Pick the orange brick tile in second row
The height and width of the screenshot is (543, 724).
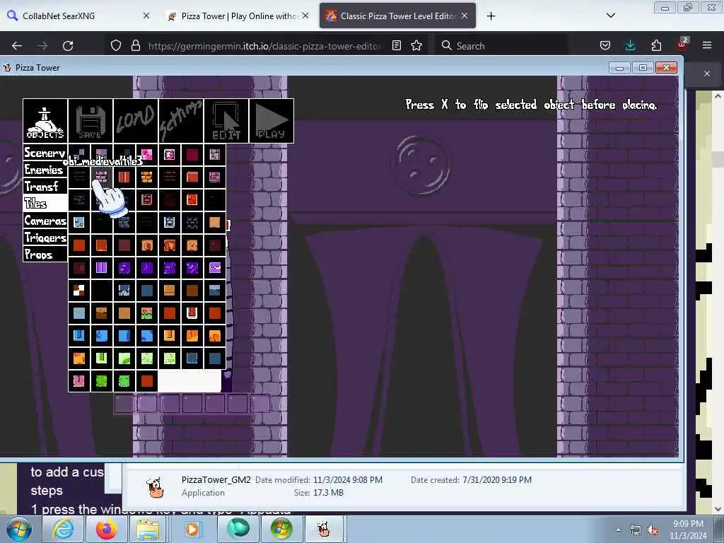point(147,177)
